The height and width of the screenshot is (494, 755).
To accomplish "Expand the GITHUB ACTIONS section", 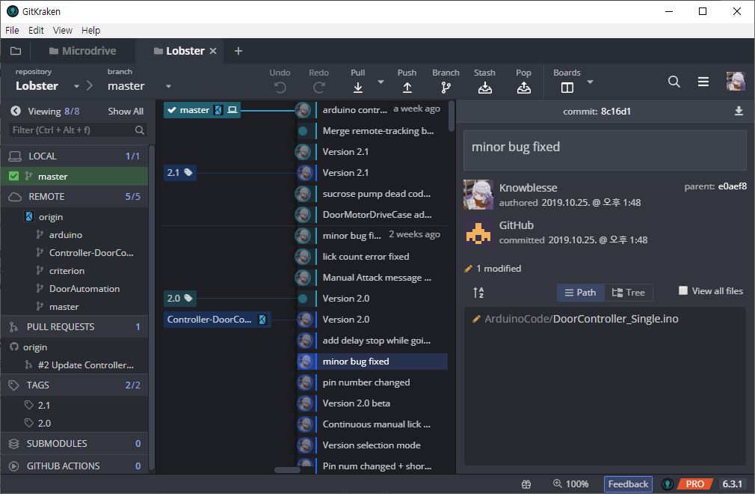I will point(75,466).
